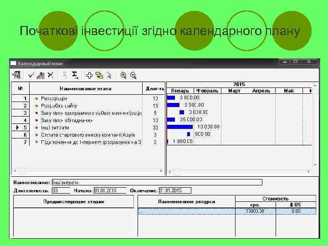
Task: Click the $ US cost cell 0.00
Action: tap(296, 211)
